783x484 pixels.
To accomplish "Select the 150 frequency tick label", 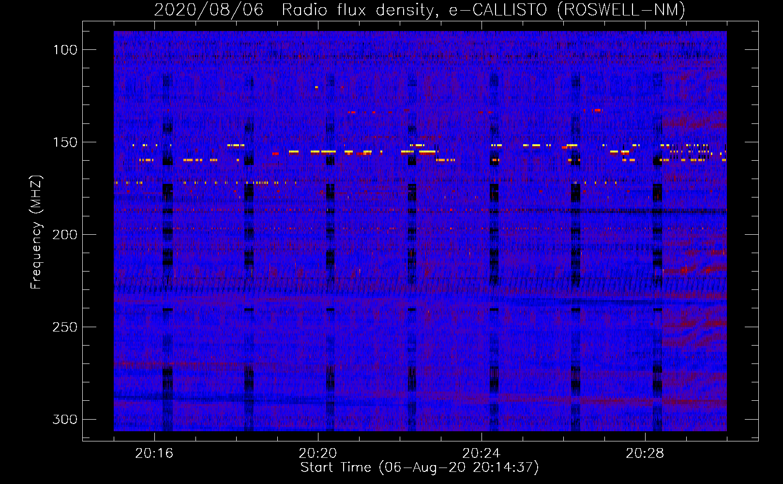I will click(x=65, y=142).
